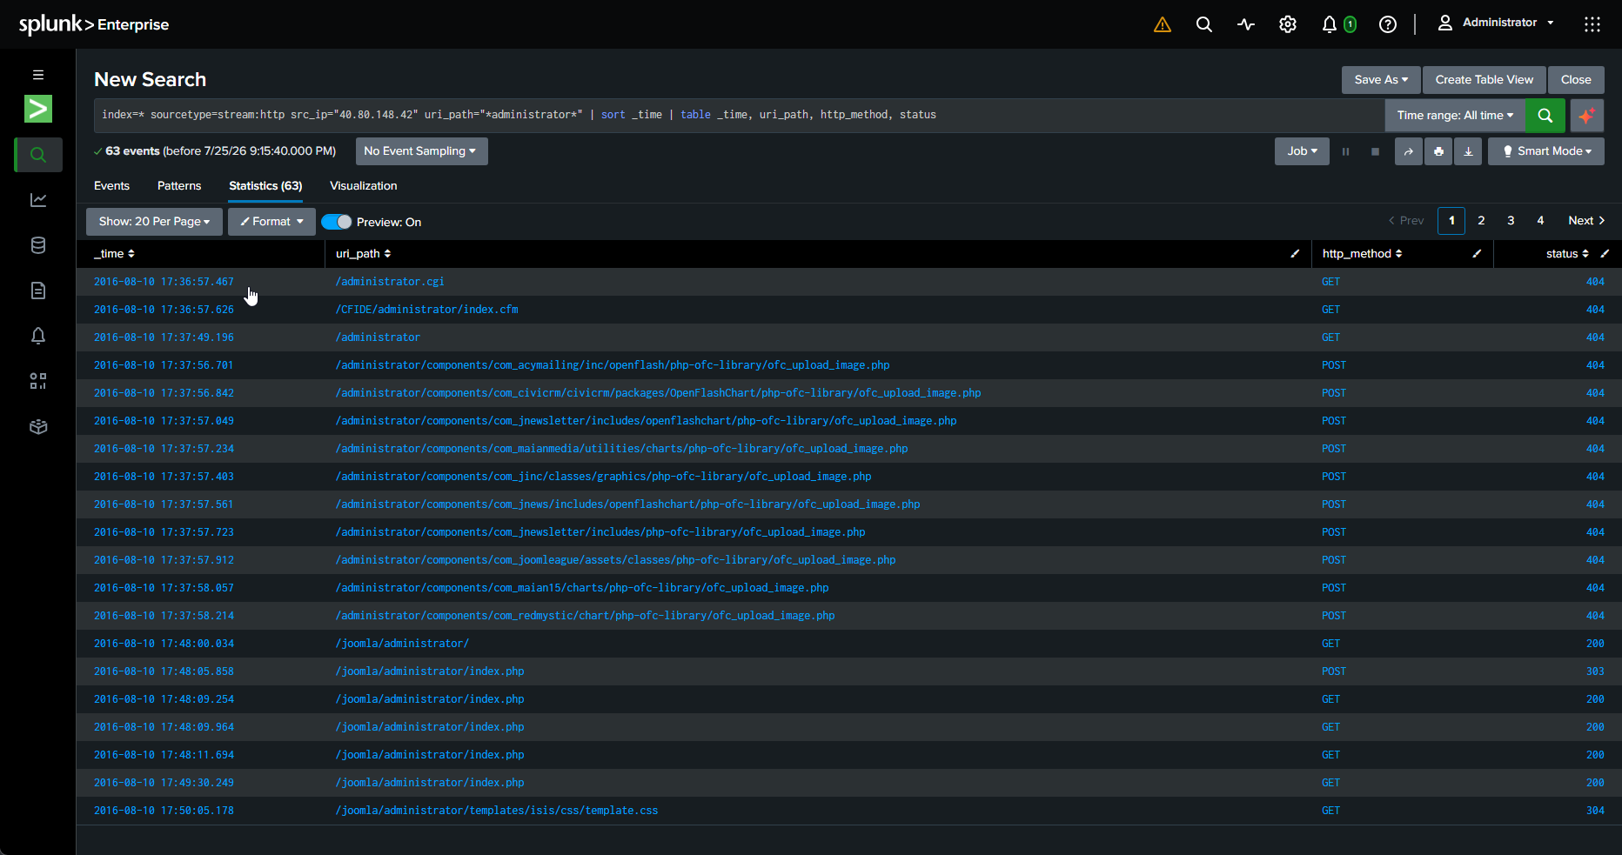Run the search with green magnifier button
This screenshot has height=855, width=1622.
(x=1545, y=115)
